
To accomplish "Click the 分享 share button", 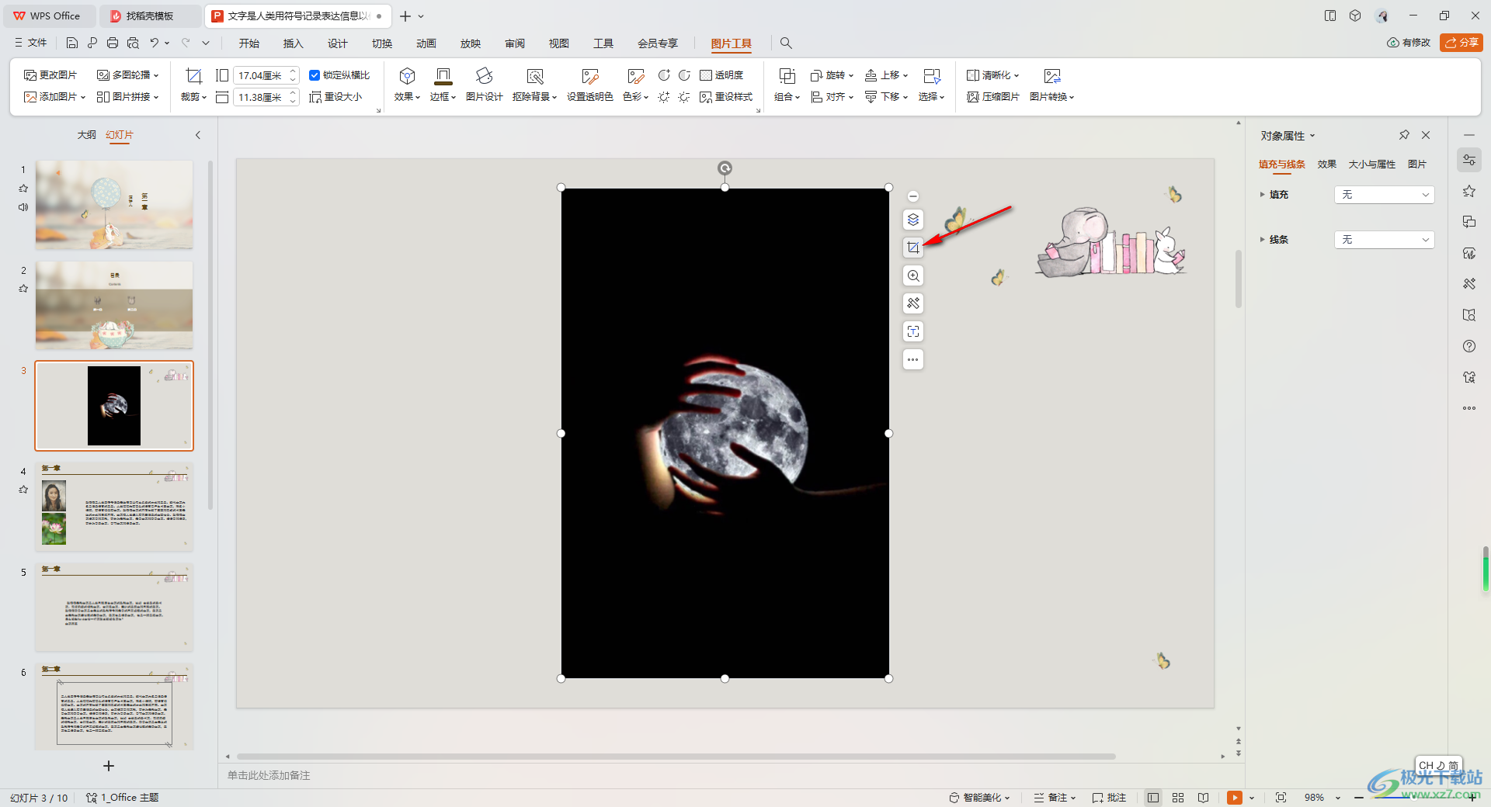I will tap(1461, 43).
